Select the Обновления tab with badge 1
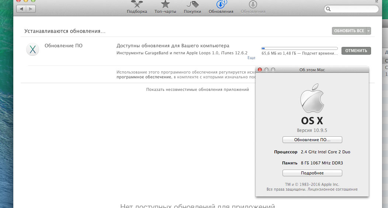 pos(221,7)
